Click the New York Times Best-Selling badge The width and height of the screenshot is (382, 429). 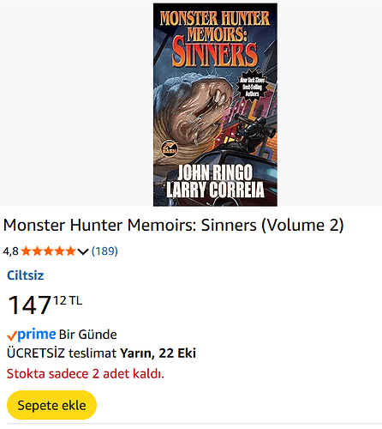[253, 87]
